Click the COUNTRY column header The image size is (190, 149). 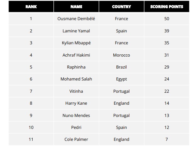[x=122, y=7]
